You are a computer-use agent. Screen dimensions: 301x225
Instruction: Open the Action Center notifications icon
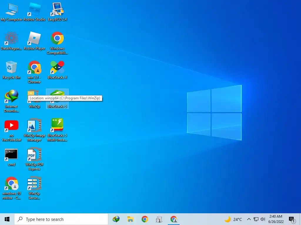(x=292, y=219)
